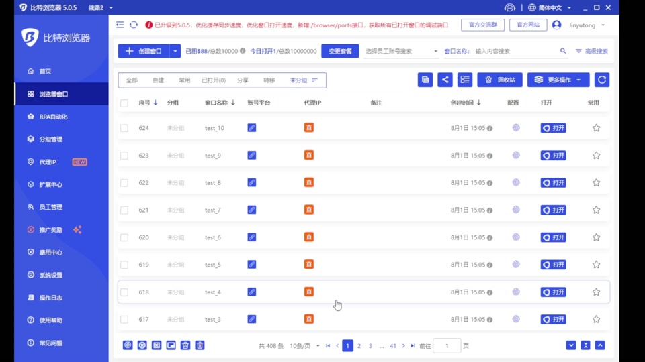Toggle the select-all header checkbox
645x362 pixels.
(124, 103)
